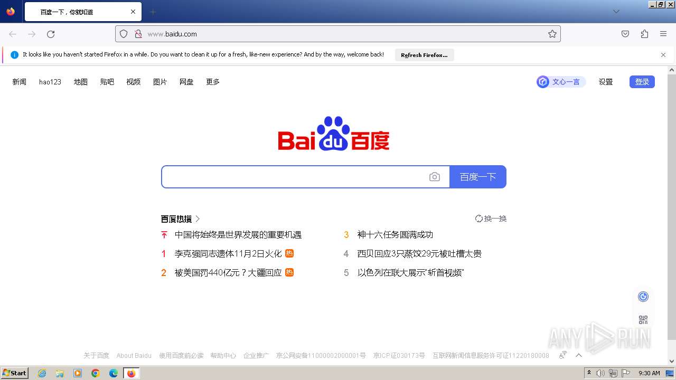Open the 企业推广 footer link
676x380 pixels.
(x=256, y=356)
